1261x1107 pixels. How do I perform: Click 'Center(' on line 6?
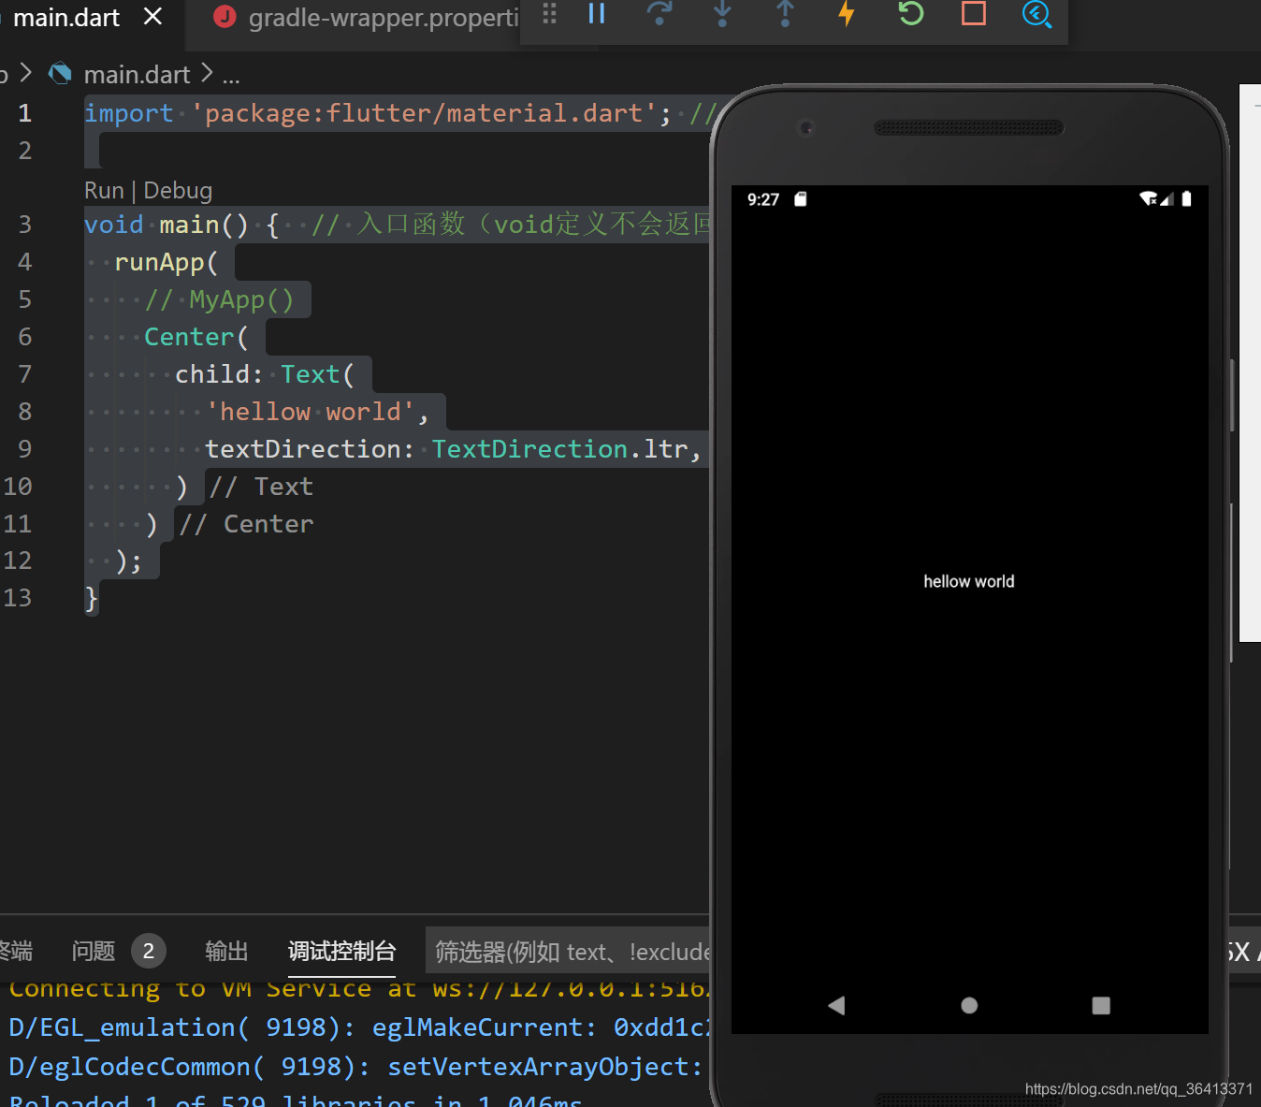click(x=196, y=337)
